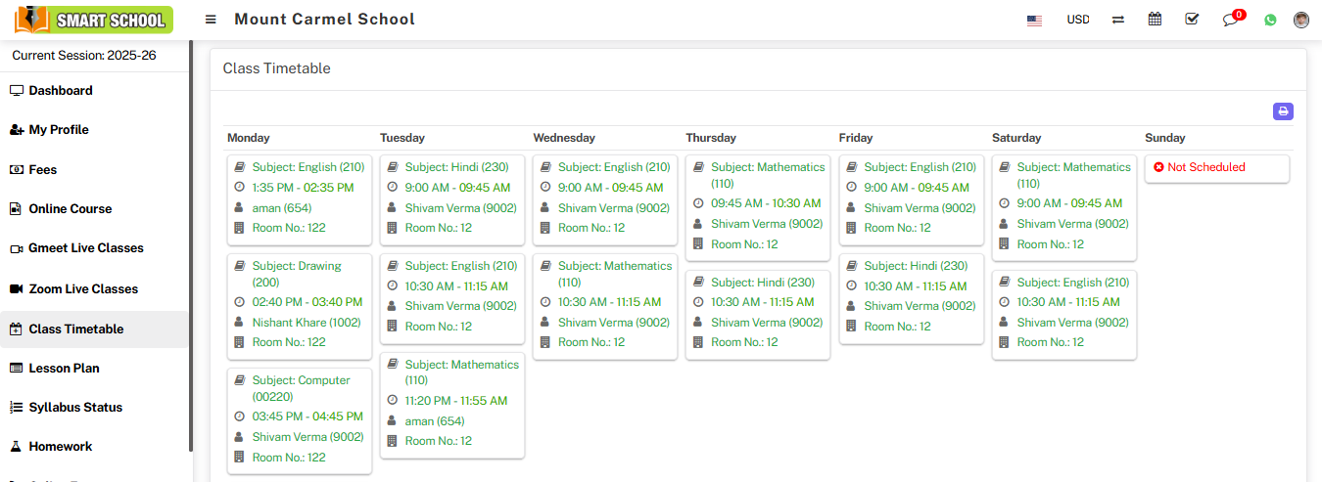Screen dimensions: 1322x482
Task: Click the Syllabus Status list icon
Action: [16, 408]
